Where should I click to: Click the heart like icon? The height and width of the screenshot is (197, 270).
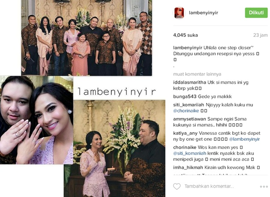coord(177,186)
